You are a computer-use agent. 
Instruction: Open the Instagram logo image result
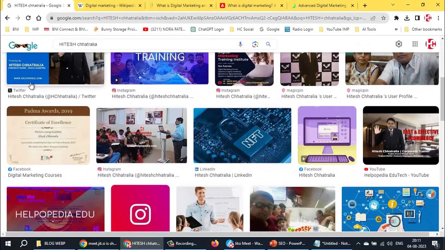tap(140, 208)
